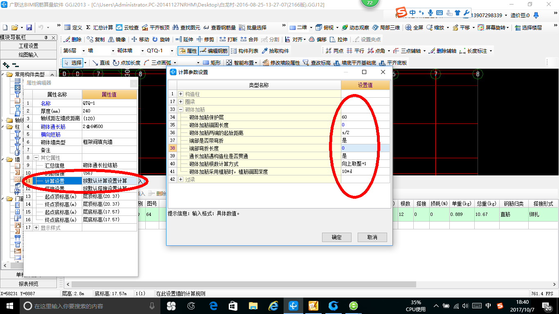Viewport: 559px width, 314px height.
Task: Expand 过梁 row in the dialog
Action: click(x=180, y=179)
